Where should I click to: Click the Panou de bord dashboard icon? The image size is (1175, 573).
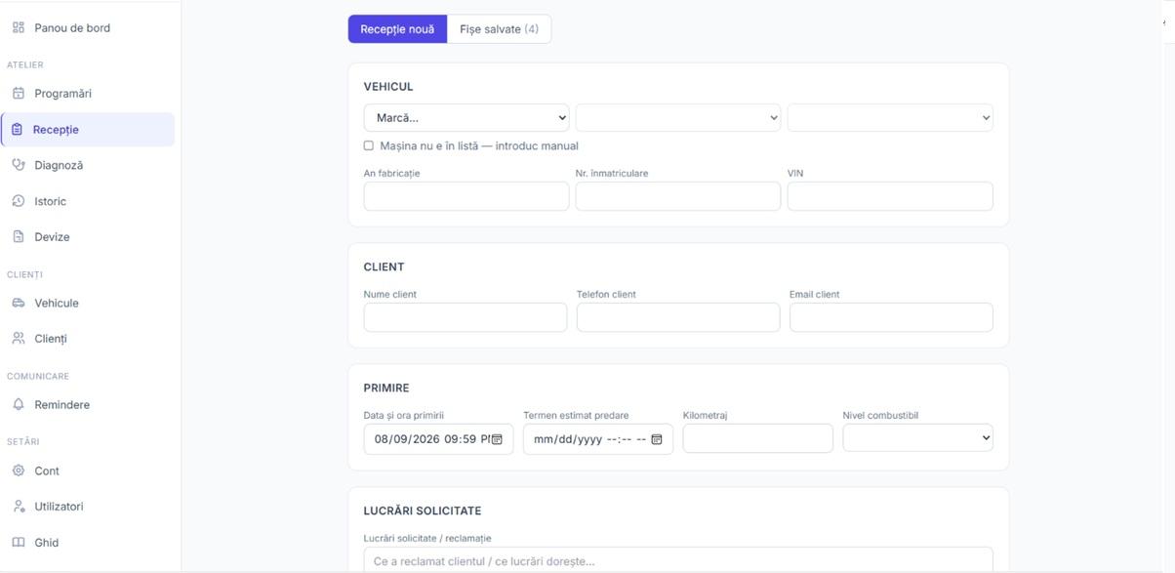pyautogui.click(x=18, y=27)
